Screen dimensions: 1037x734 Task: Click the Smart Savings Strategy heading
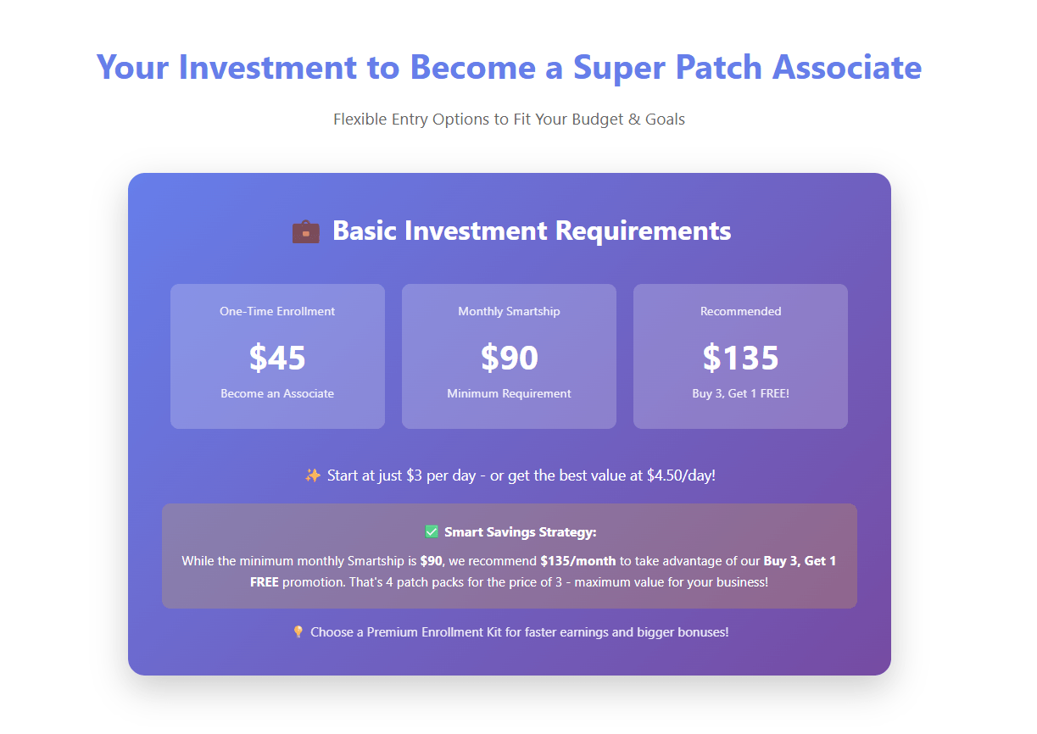[x=521, y=532]
